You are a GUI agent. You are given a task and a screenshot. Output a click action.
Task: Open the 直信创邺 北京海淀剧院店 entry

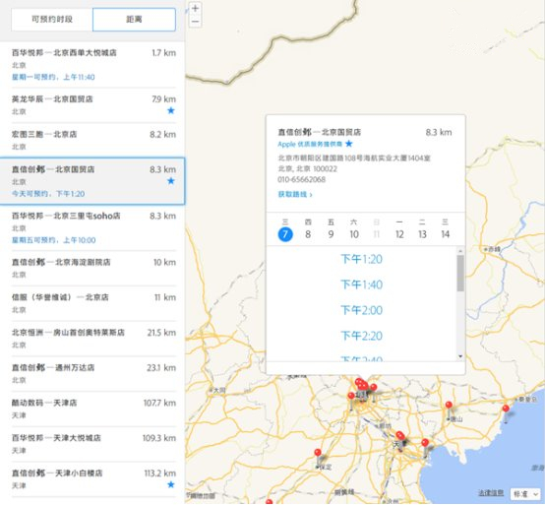pyautogui.click(x=92, y=268)
